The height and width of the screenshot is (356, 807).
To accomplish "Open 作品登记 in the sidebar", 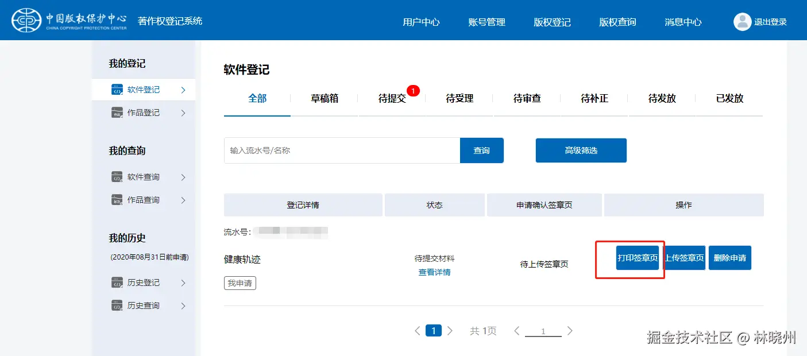I will tap(144, 113).
